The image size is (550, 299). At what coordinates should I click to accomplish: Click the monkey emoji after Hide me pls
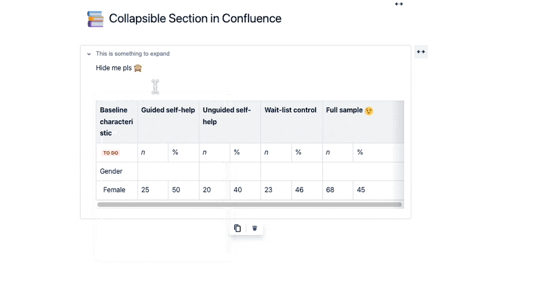click(x=137, y=68)
